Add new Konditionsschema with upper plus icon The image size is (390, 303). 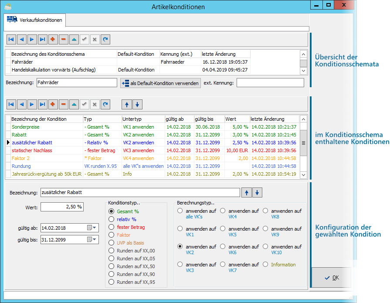pos(53,39)
